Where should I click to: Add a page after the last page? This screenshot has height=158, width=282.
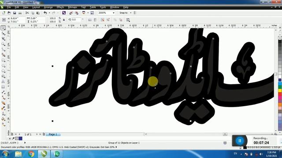tap(44, 134)
